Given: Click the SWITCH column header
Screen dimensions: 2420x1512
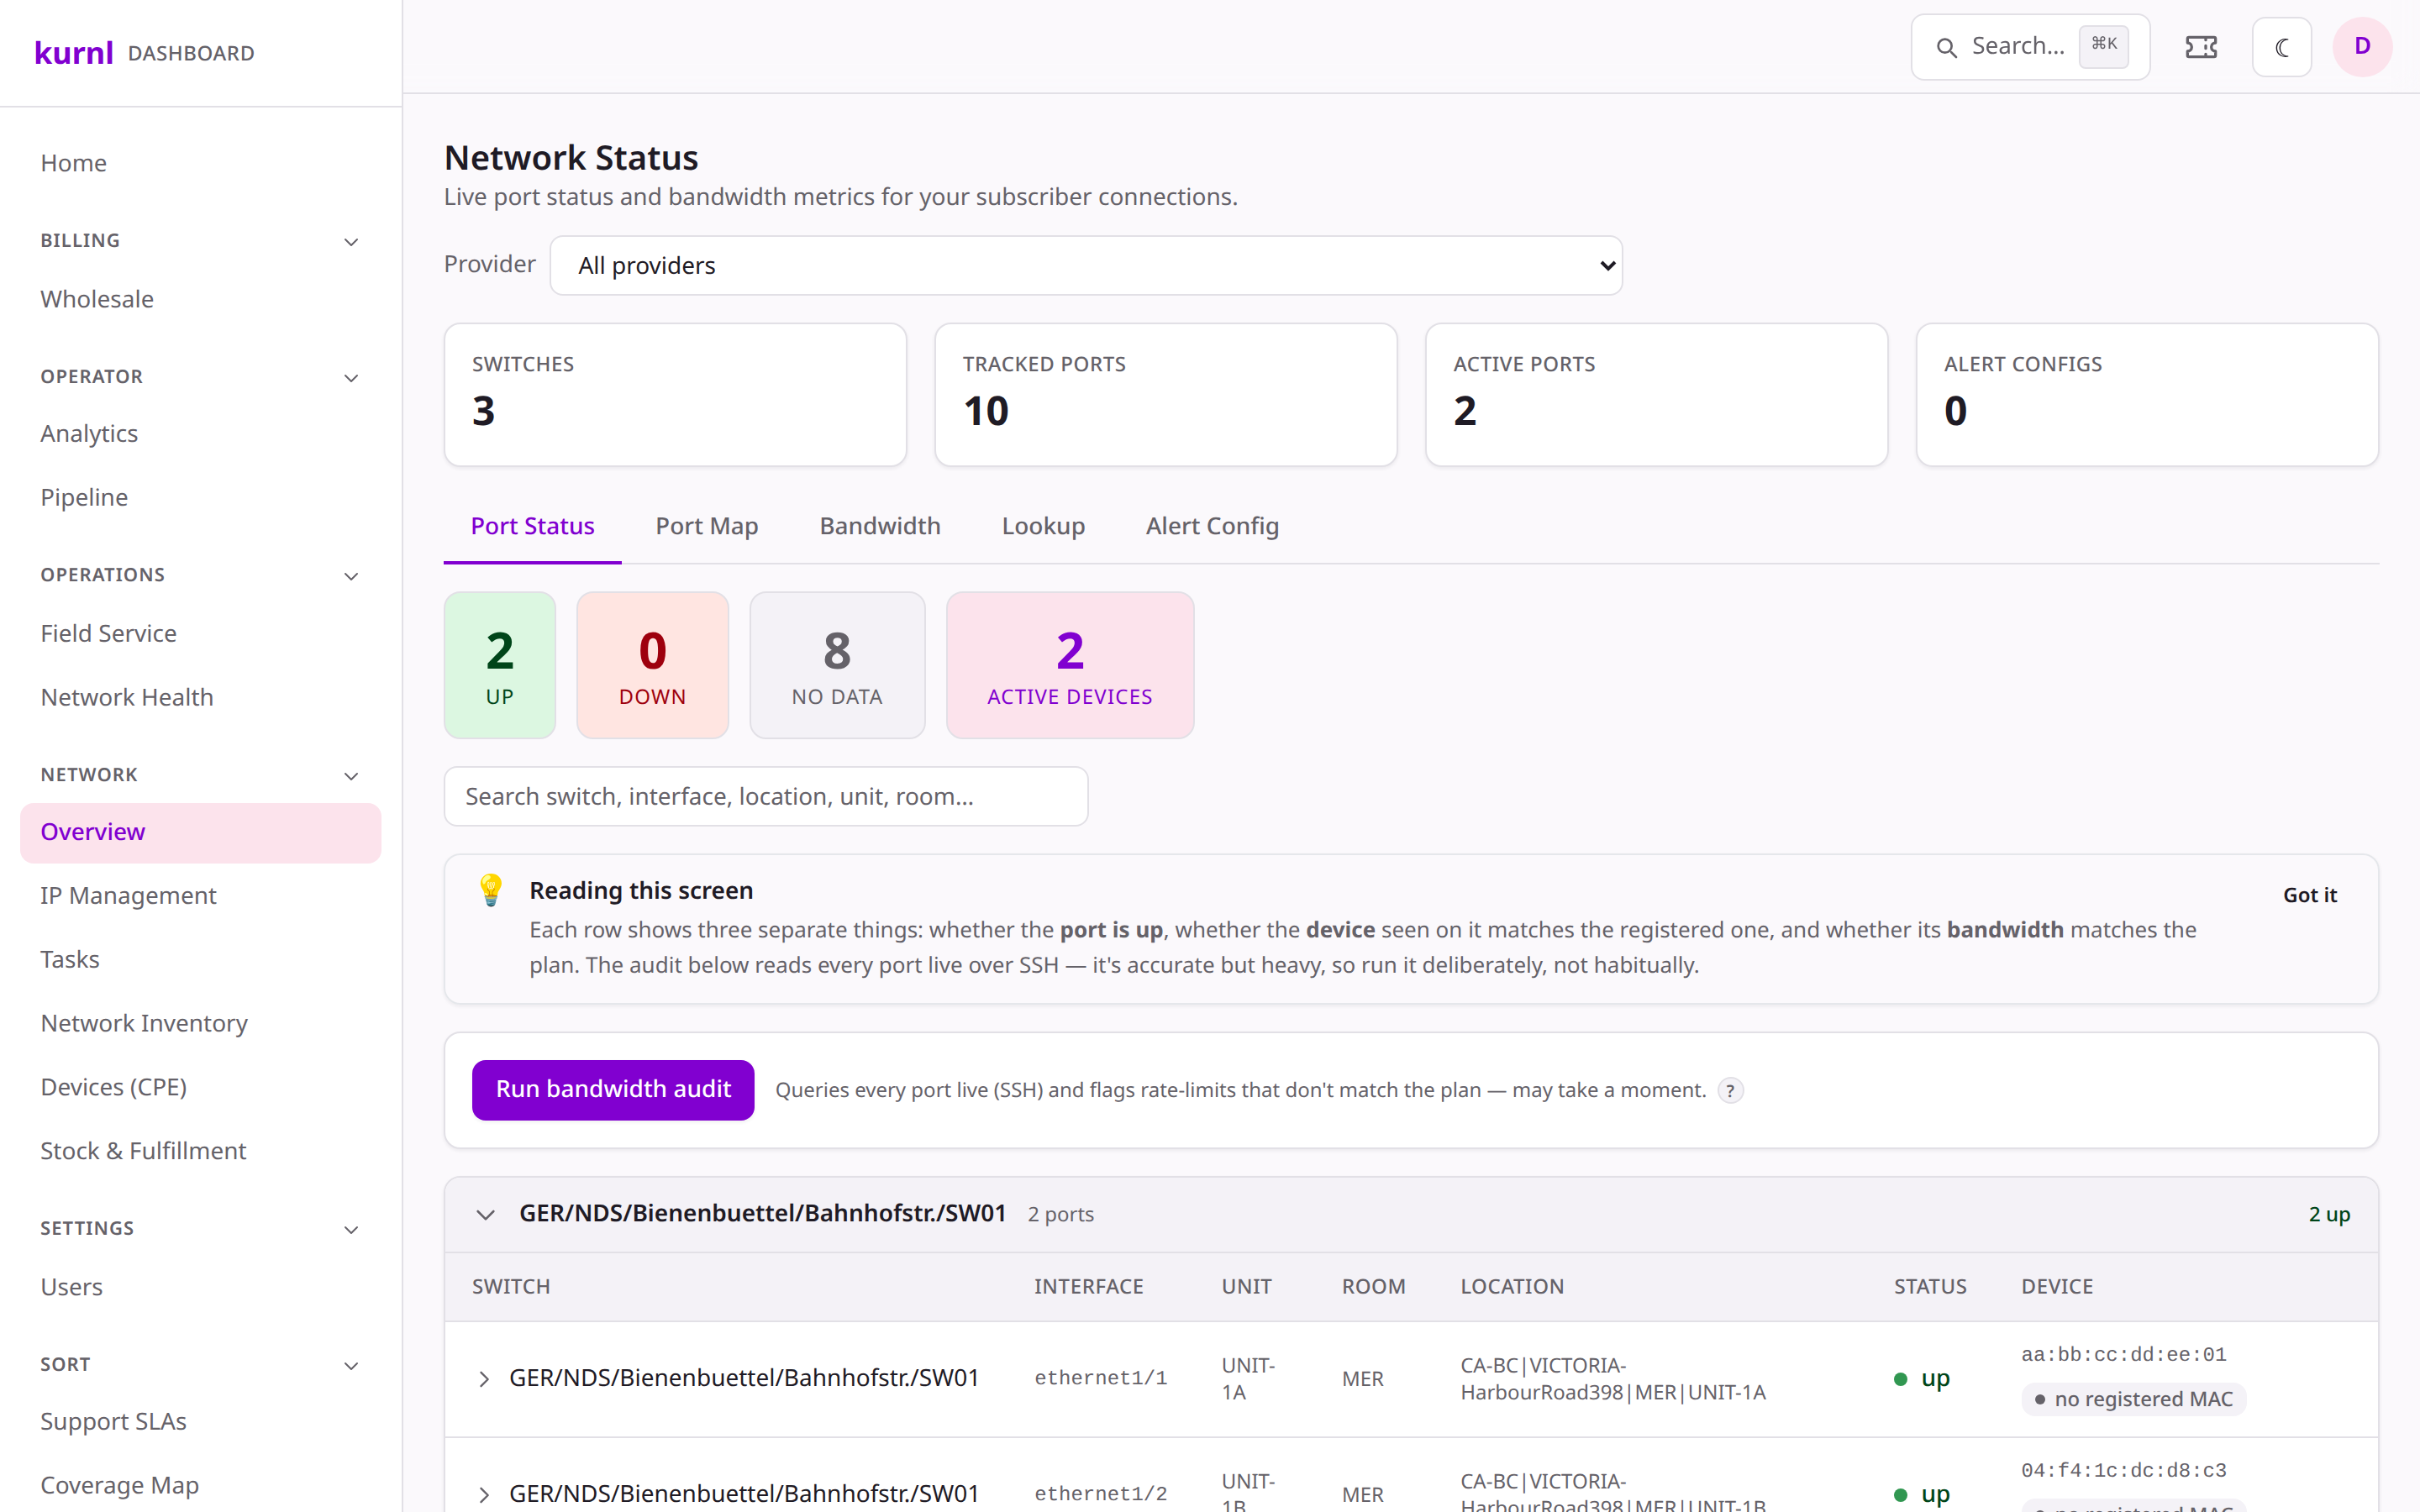Looking at the screenshot, I should pyautogui.click(x=511, y=1287).
